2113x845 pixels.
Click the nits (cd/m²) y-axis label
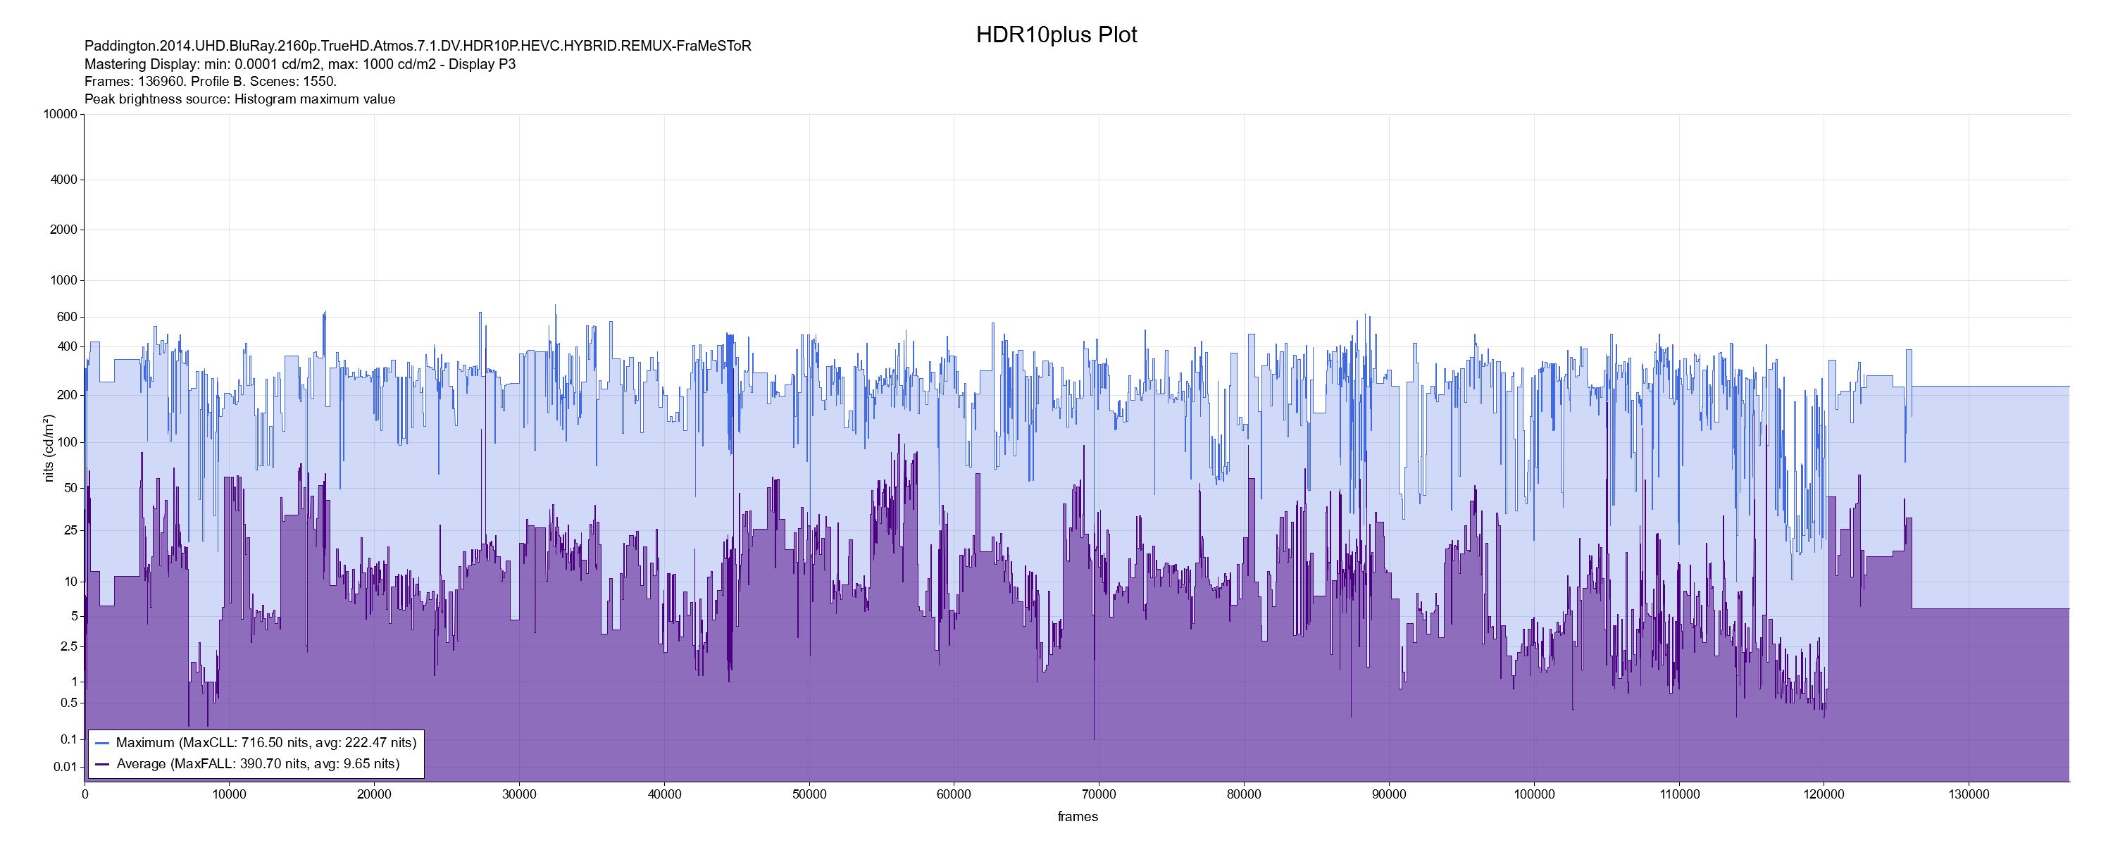(49, 448)
